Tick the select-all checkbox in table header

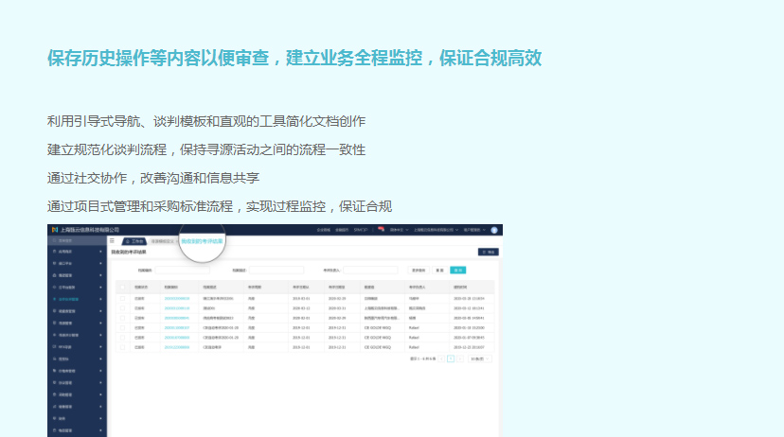coord(122,288)
